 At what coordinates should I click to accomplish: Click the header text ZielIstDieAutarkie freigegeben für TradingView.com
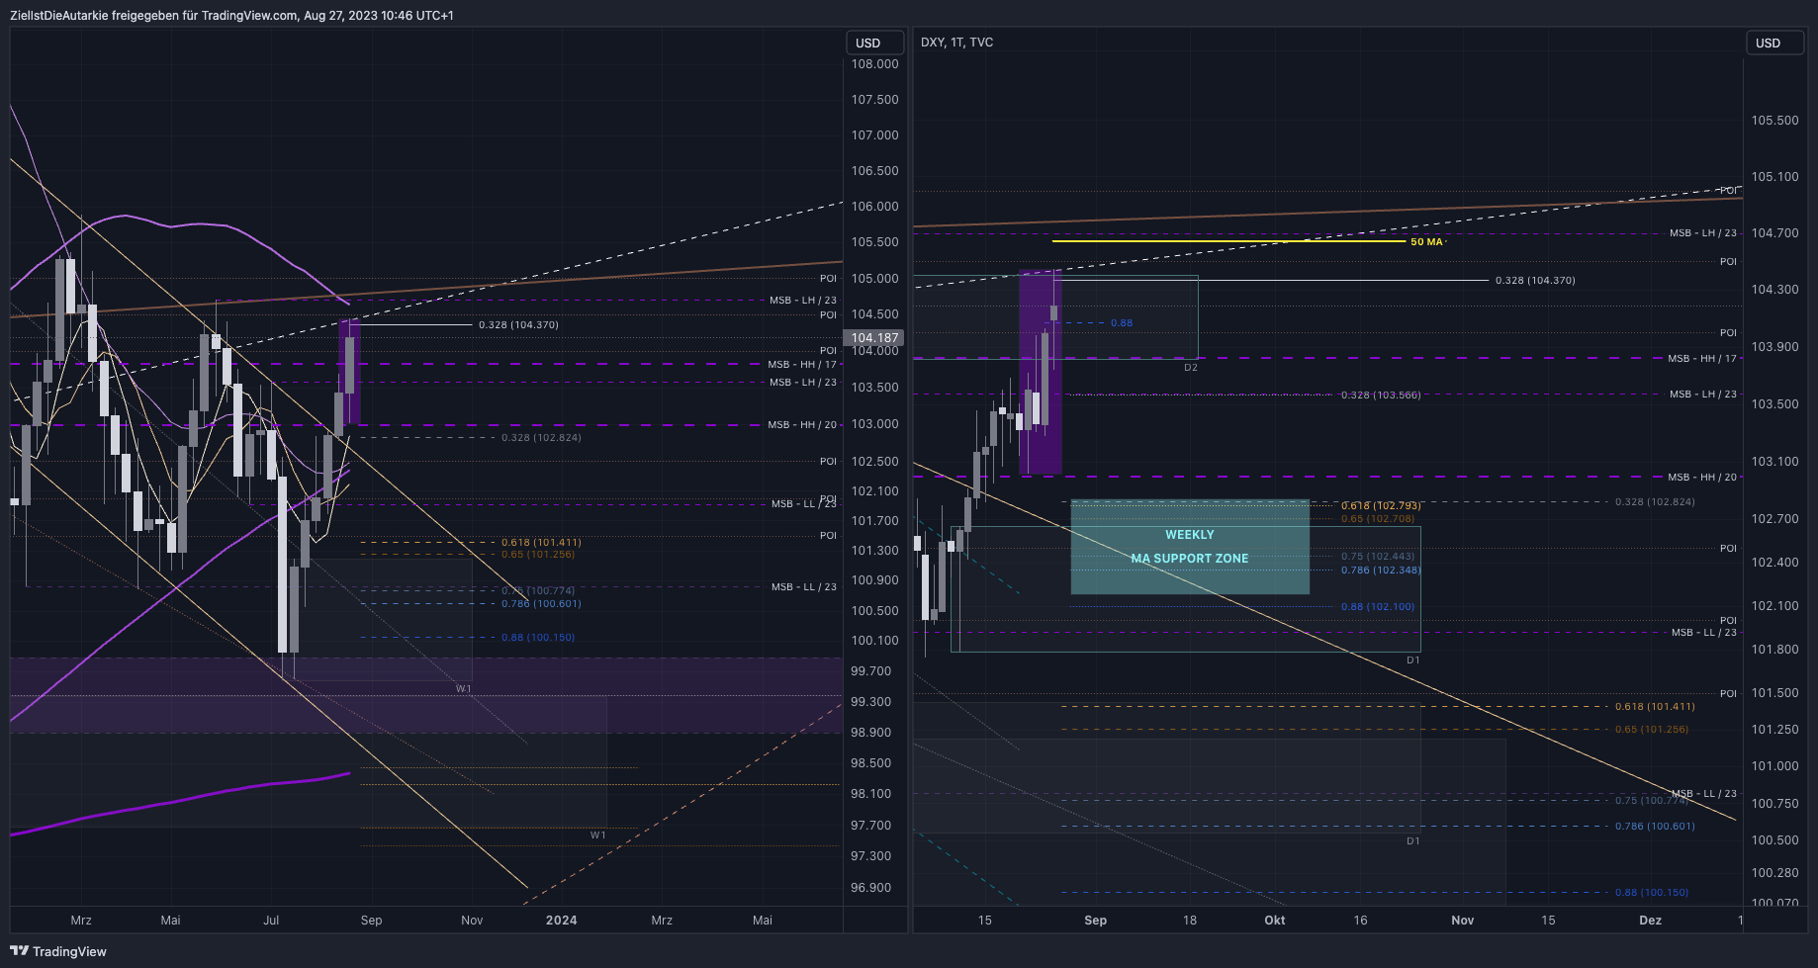click(x=153, y=16)
